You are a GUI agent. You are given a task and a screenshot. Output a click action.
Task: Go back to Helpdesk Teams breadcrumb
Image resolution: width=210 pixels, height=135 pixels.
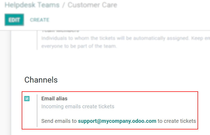[x=32, y=5]
